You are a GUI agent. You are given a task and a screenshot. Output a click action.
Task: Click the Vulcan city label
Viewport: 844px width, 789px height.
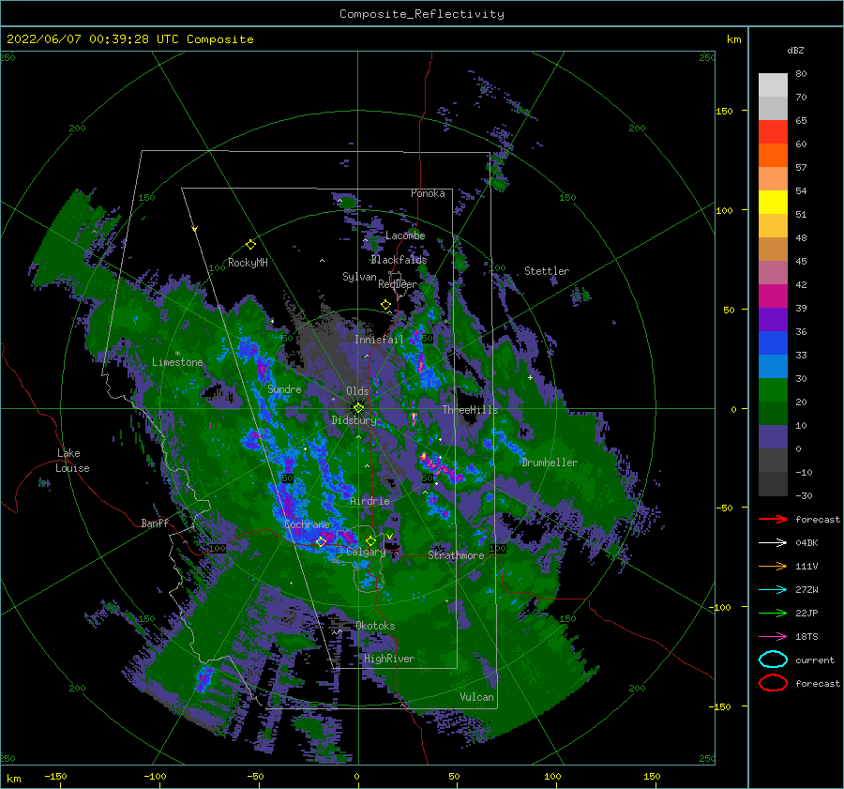(x=476, y=697)
